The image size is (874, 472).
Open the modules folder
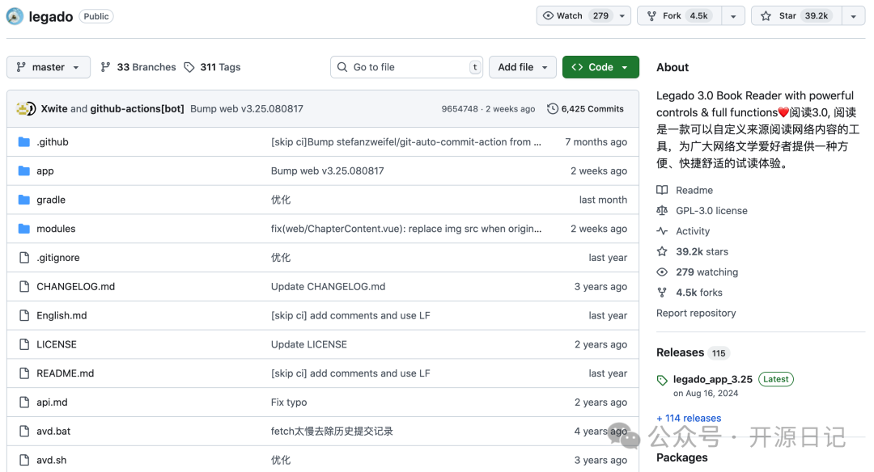click(x=56, y=229)
